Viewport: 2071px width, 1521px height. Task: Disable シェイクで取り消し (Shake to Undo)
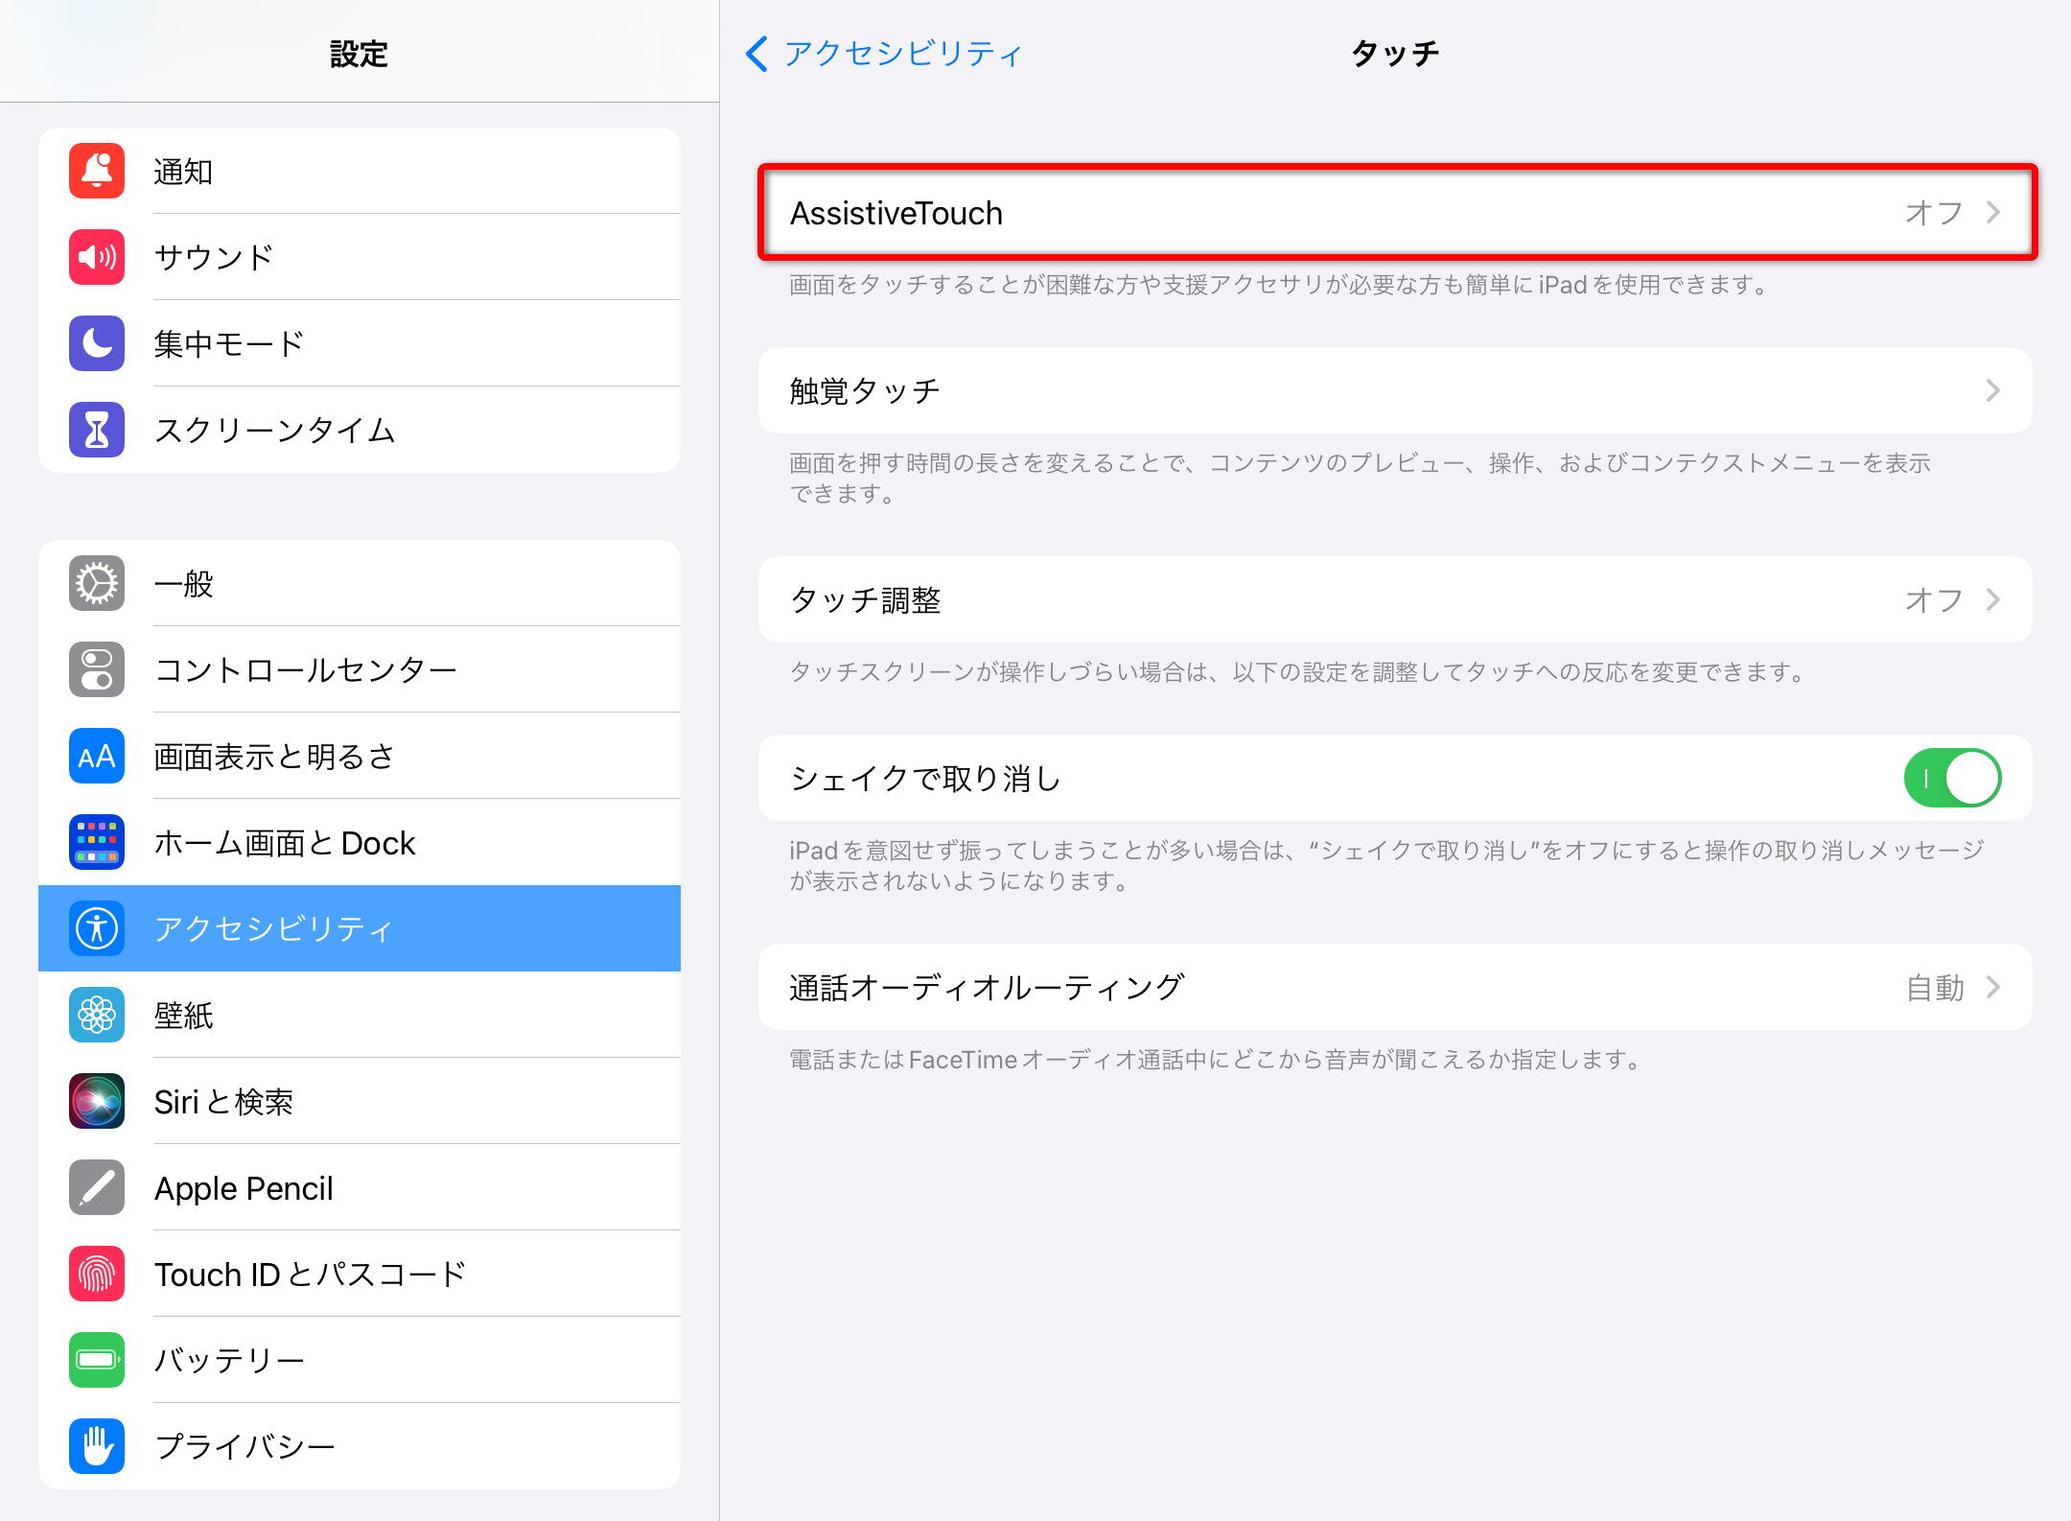click(x=1953, y=778)
